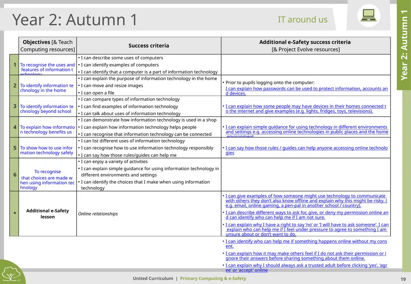Screen dimensions: 411x284
Task: Click the 'Objectives [& Teach Computing resources]' header
Action: pyautogui.click(x=47, y=46)
